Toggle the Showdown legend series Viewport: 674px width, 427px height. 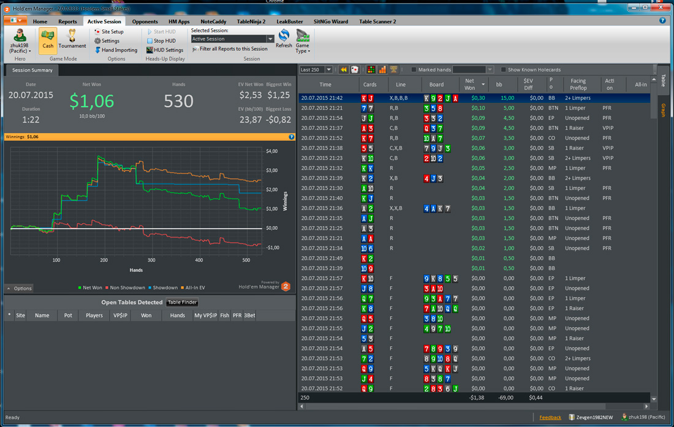coord(163,288)
